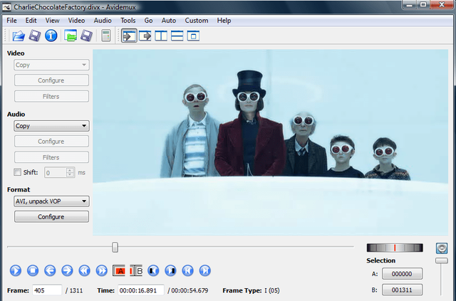The image size is (456, 301).
Task: Open the Edit menu
Action: (31, 21)
